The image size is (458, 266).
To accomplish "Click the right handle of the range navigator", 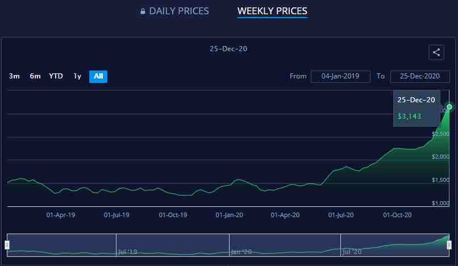I will pos(449,245).
